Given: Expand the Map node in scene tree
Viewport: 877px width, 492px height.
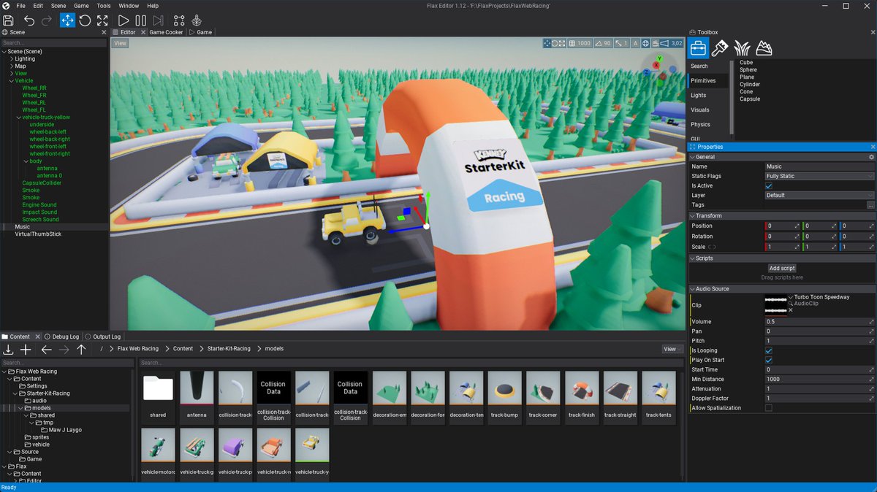Looking at the screenshot, I should [x=11, y=66].
